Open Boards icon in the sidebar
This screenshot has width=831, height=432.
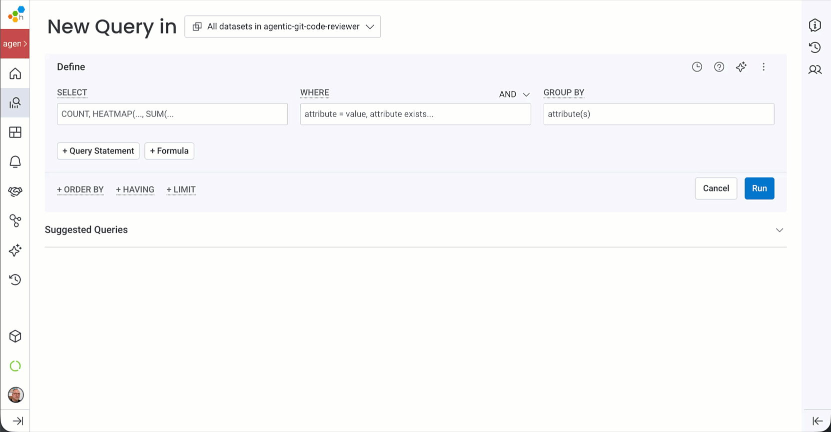(15, 132)
